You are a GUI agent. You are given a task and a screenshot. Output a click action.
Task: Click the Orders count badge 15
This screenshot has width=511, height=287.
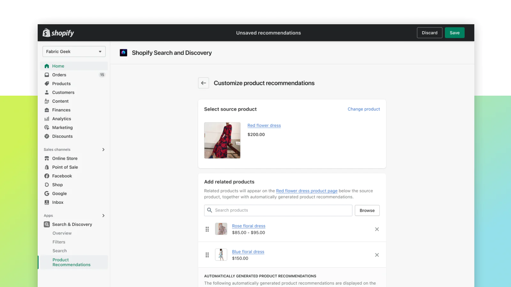[102, 75]
